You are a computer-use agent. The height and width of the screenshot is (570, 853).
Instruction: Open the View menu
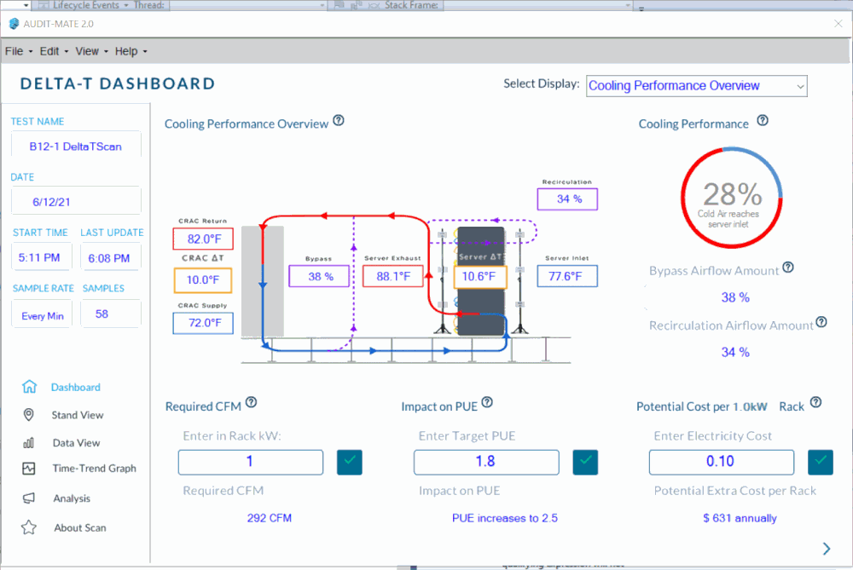tap(88, 51)
